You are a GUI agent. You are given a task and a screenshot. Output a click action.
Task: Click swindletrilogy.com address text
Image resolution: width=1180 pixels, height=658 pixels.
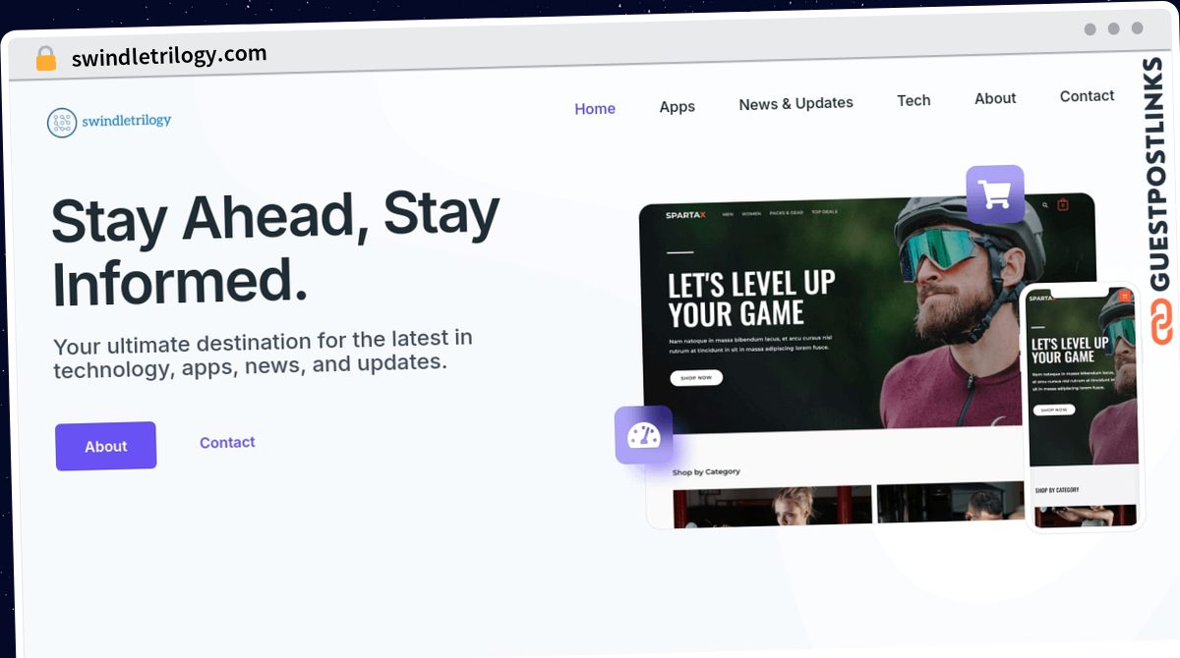click(169, 56)
